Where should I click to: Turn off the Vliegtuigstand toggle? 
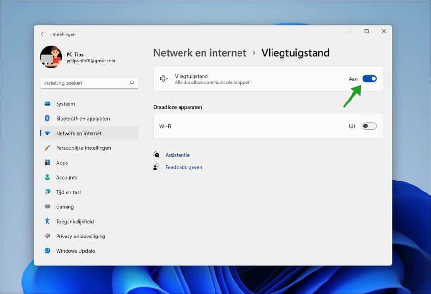point(369,79)
